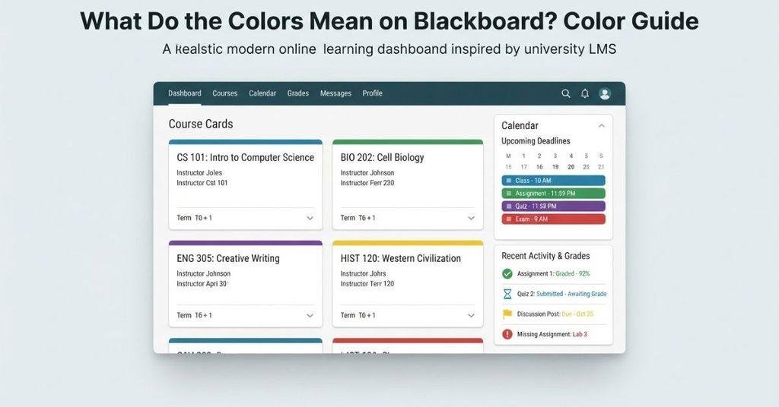Go to the Profile tab

click(372, 93)
